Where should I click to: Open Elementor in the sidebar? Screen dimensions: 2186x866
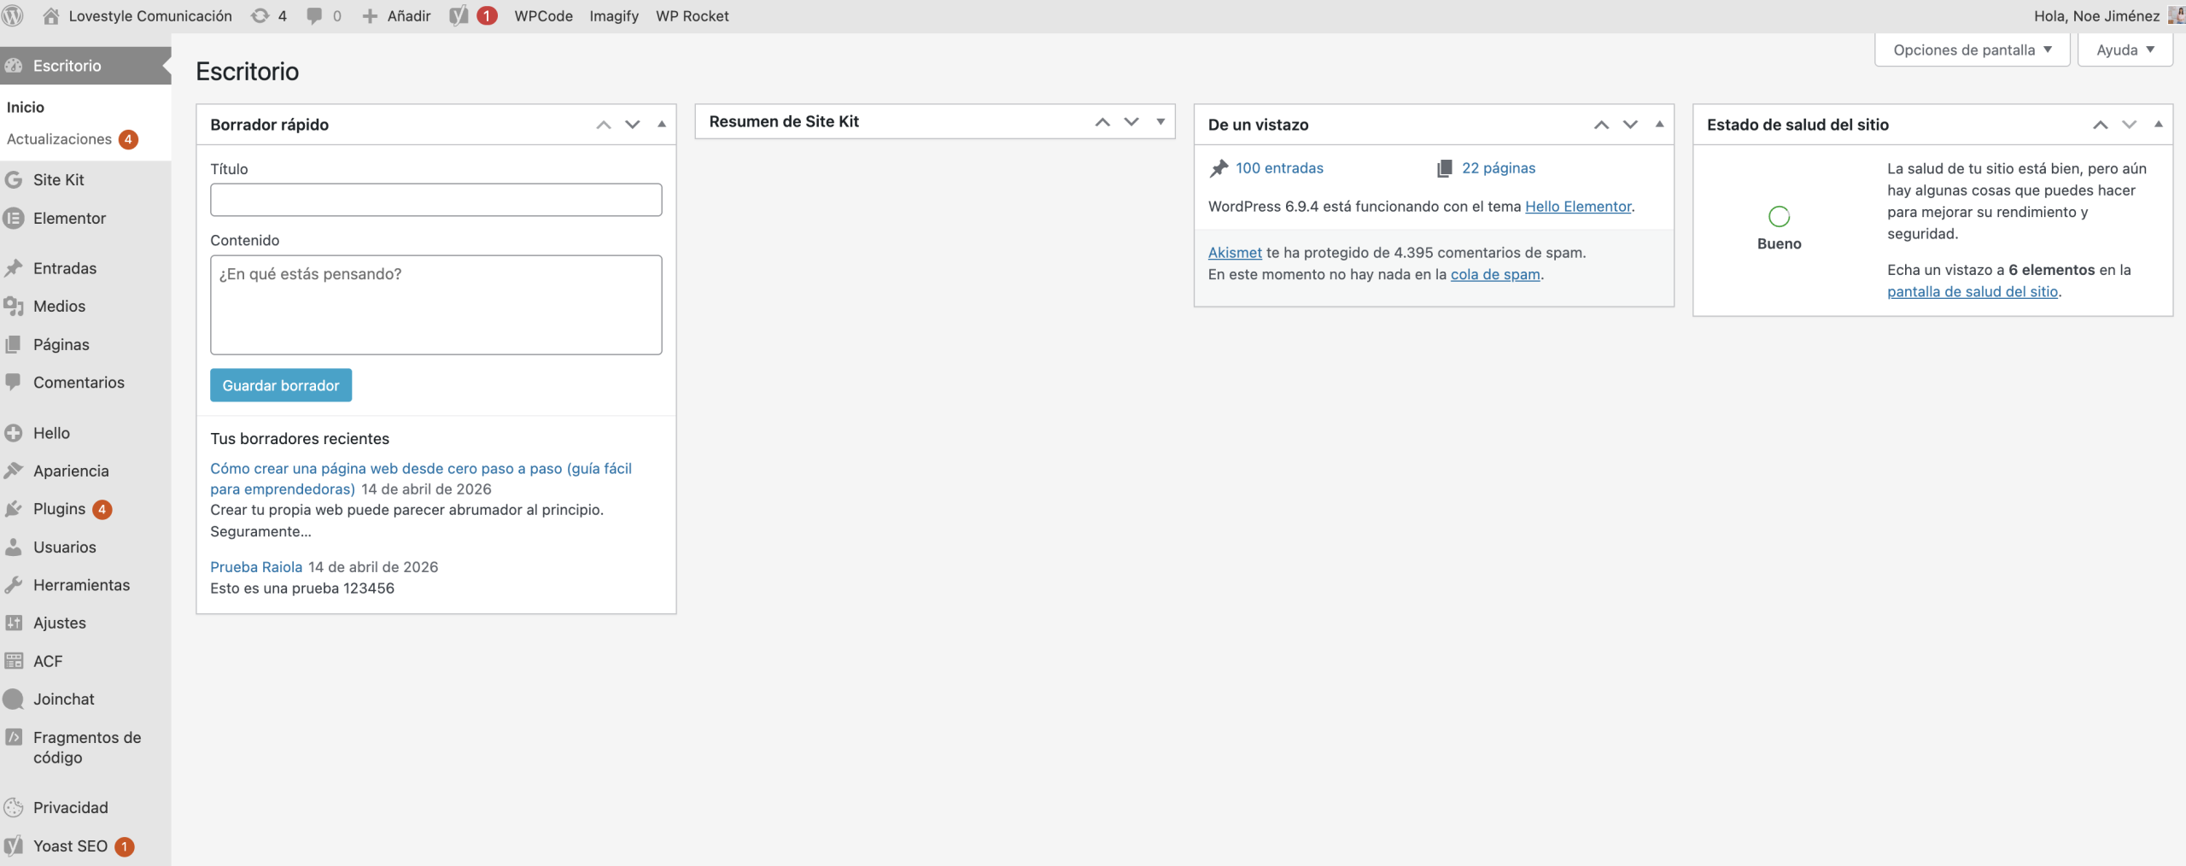[69, 219]
